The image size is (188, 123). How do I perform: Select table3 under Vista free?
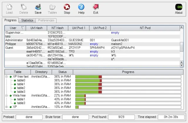[21, 103]
